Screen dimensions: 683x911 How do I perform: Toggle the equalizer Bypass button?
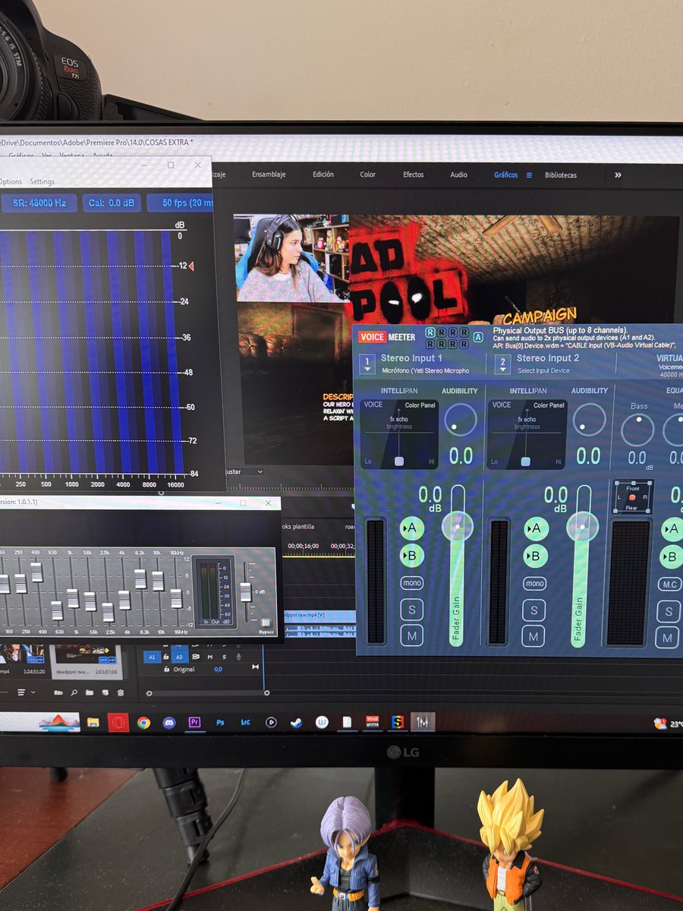pyautogui.click(x=265, y=624)
